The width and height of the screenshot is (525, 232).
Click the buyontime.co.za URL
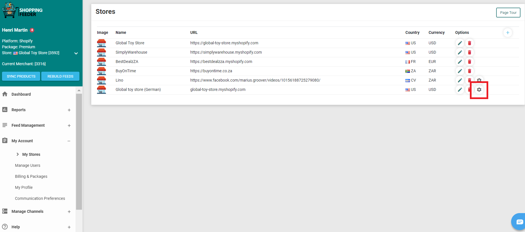[x=211, y=71]
